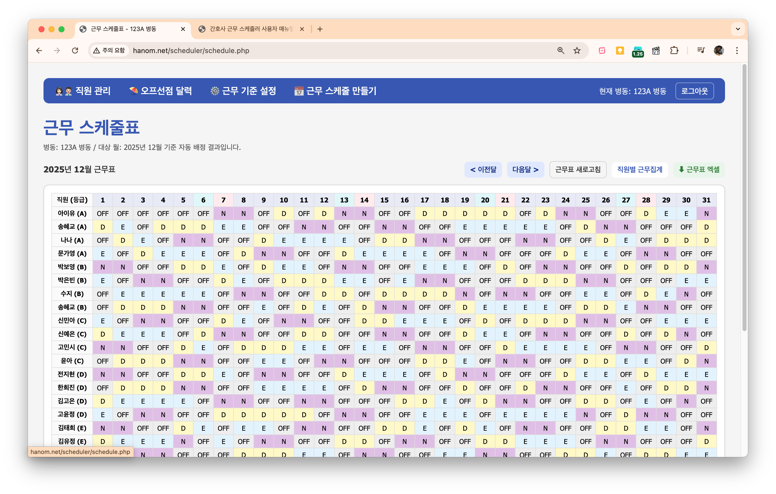Open the browser extensions puzzle icon

tap(674, 50)
